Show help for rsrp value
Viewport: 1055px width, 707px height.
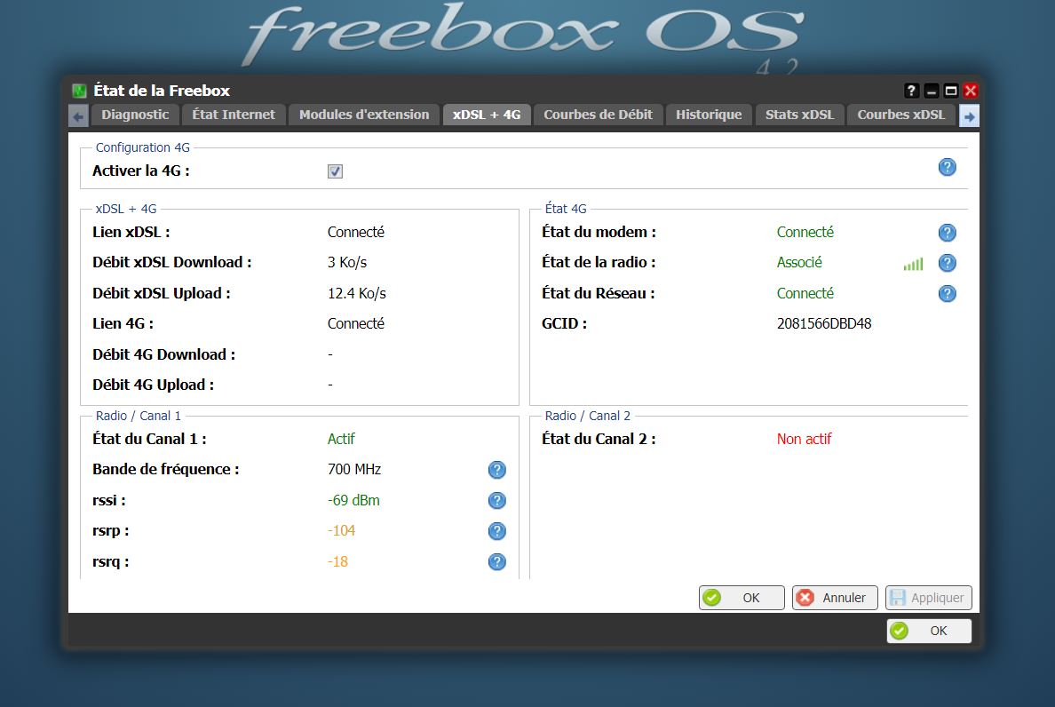[496, 531]
